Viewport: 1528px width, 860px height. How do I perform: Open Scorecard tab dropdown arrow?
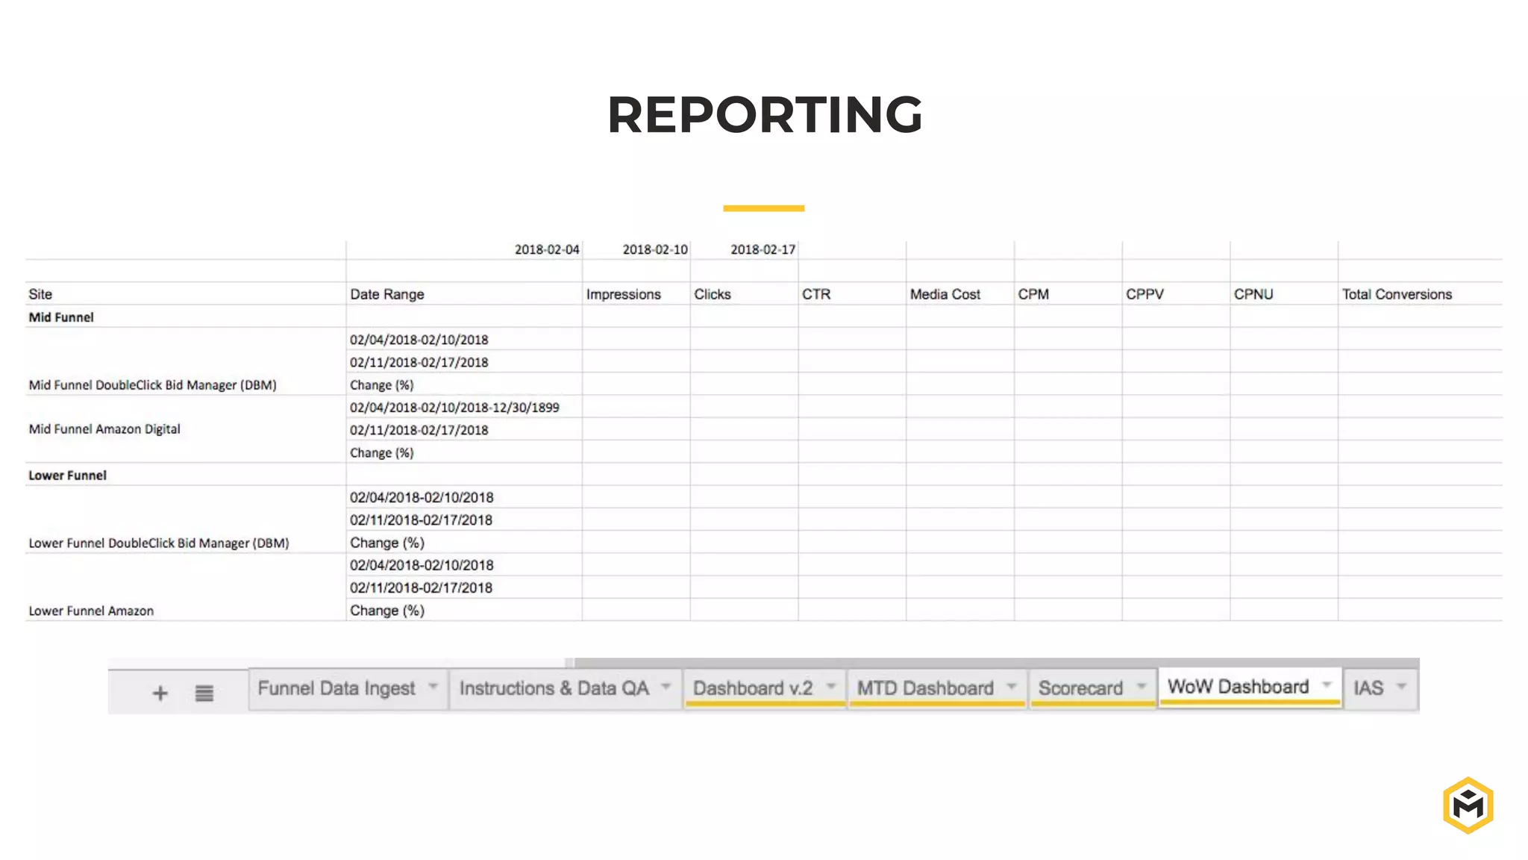1141,686
